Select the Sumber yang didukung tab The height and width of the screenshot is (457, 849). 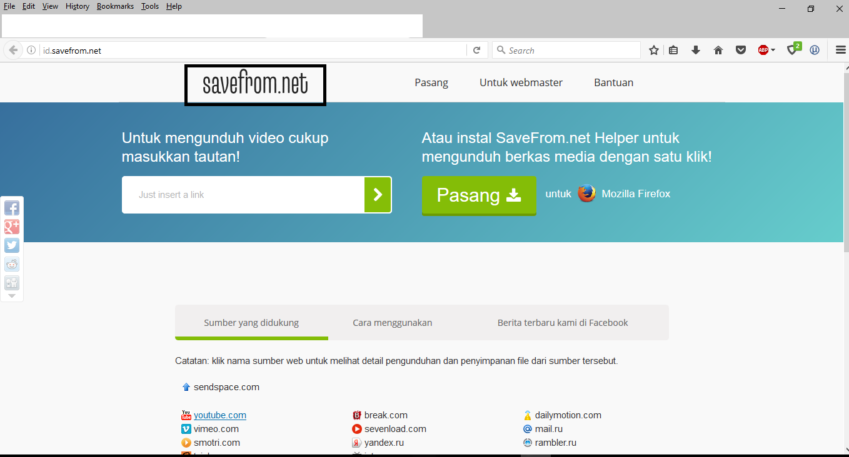[251, 323]
